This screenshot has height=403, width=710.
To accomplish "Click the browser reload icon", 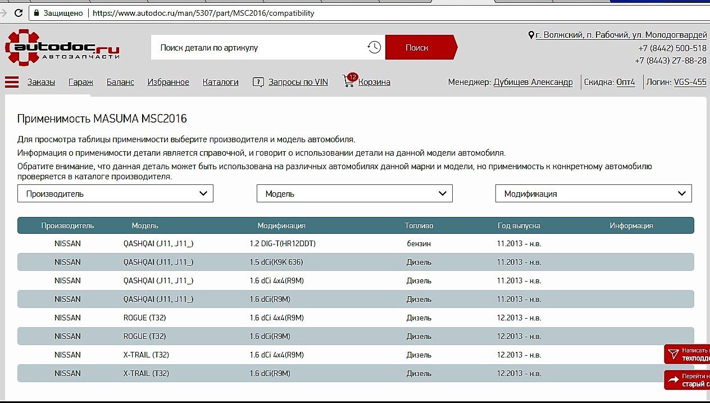I will [x=19, y=12].
